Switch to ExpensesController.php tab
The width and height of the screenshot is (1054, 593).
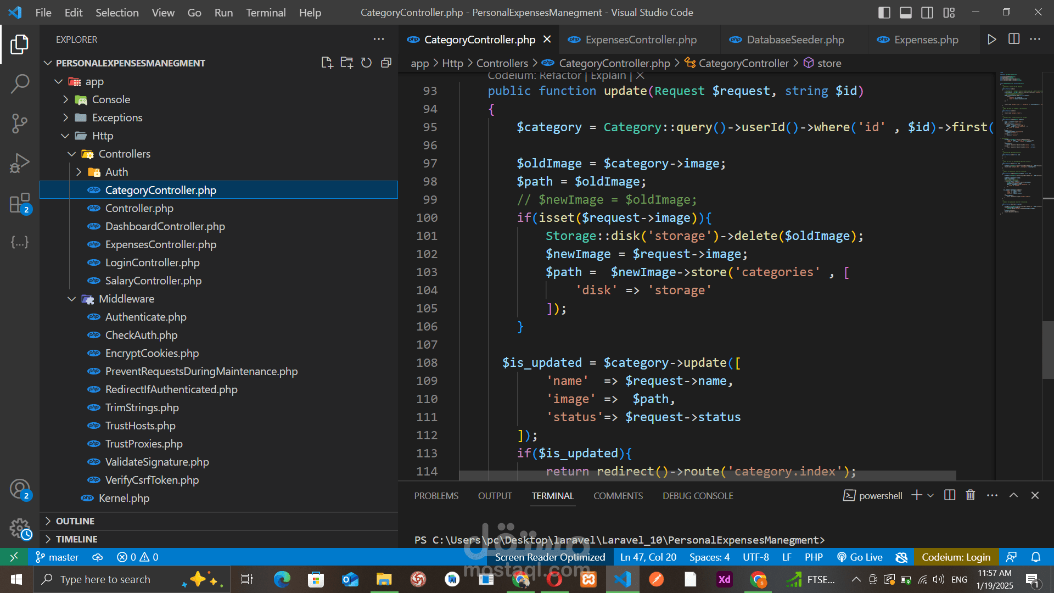point(641,40)
